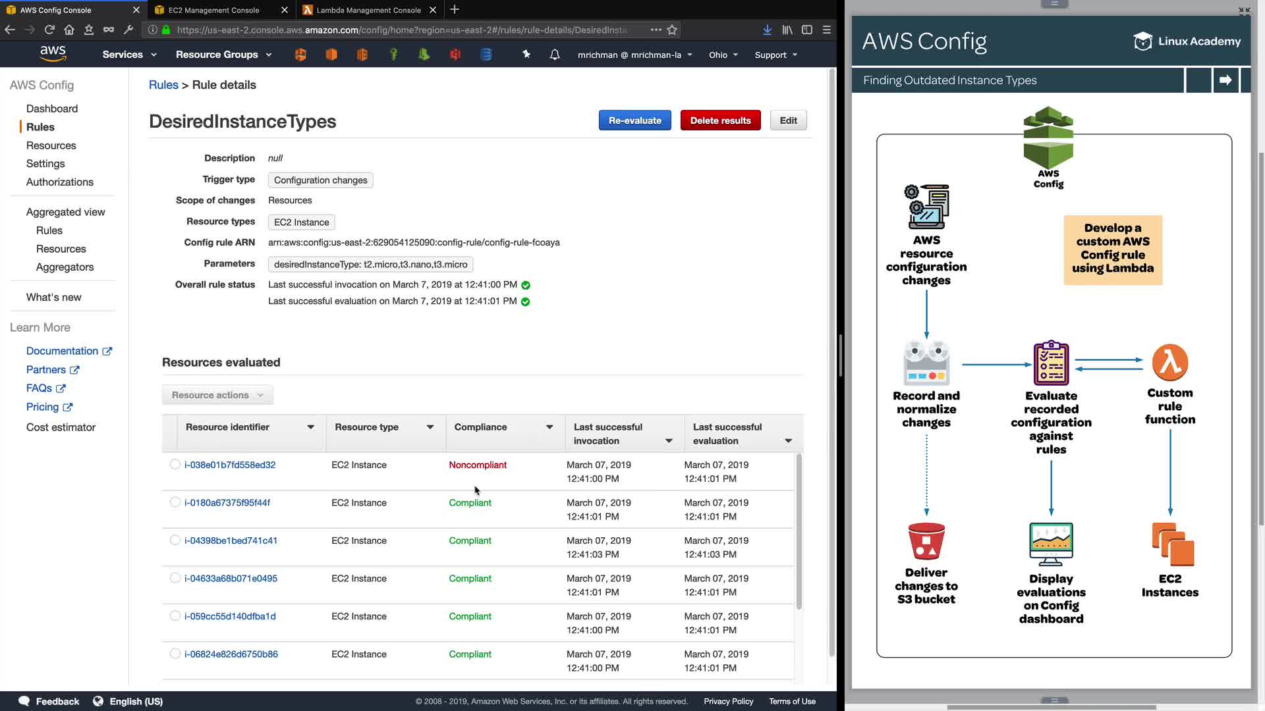Select radio button for i-0180a67375f95f44f
The image size is (1265, 711).
tap(175, 502)
